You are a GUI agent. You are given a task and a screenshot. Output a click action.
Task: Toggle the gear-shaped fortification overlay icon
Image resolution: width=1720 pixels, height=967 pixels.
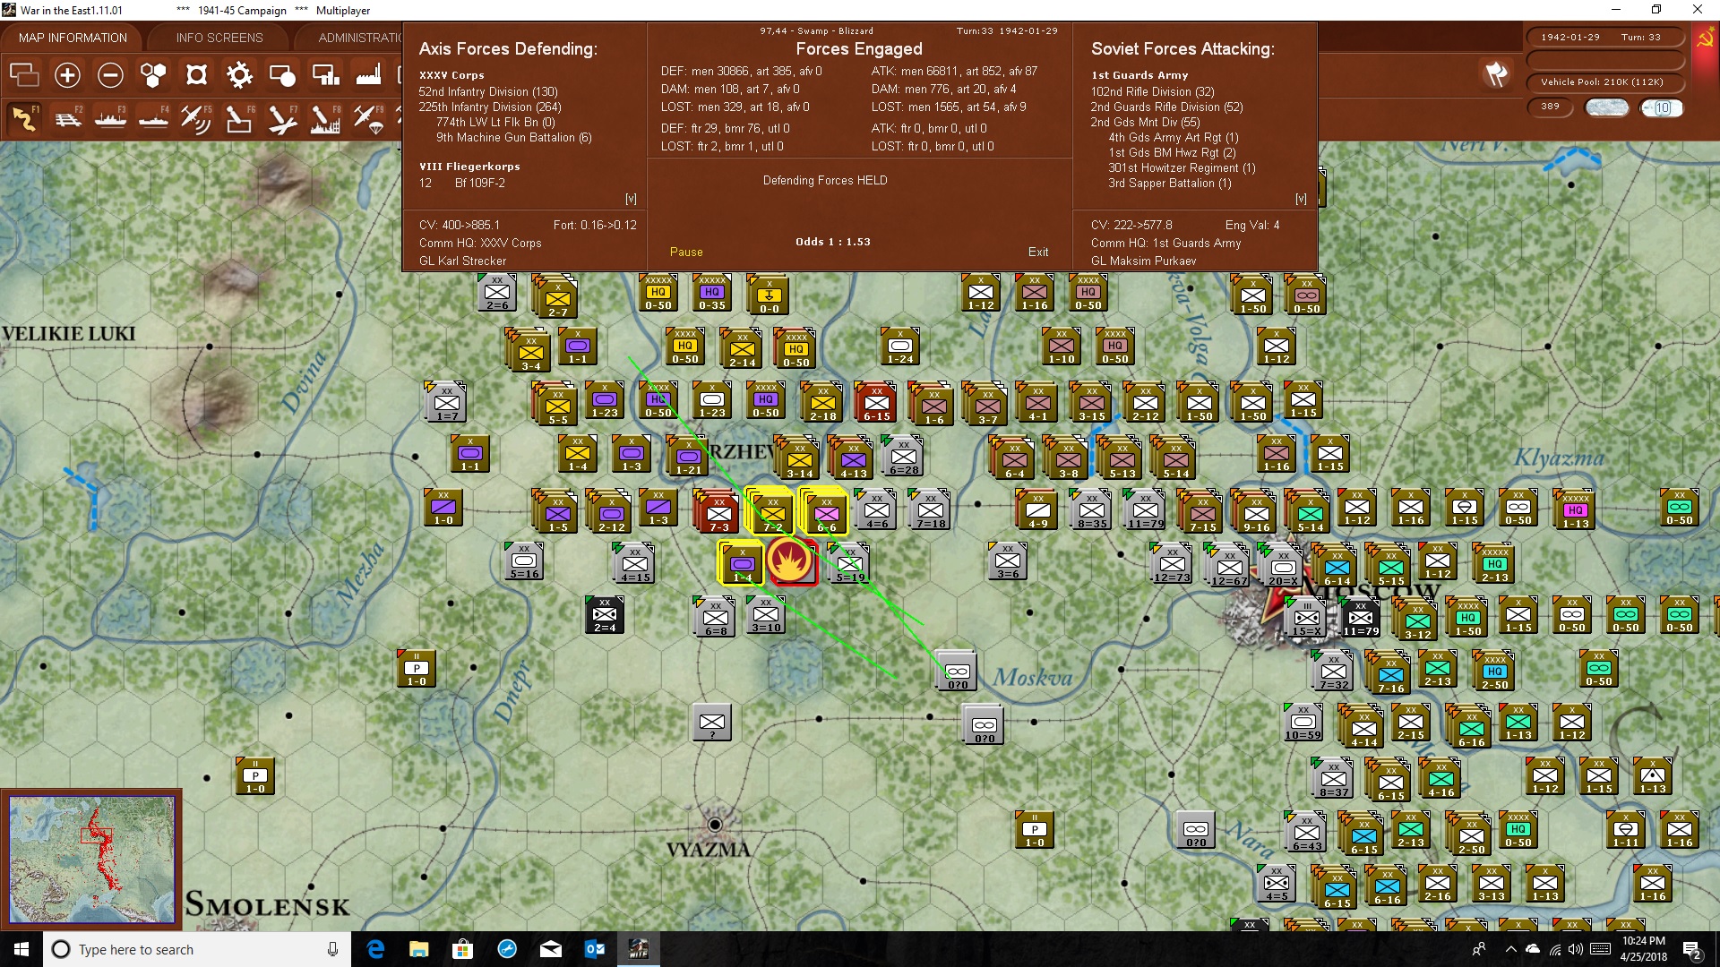[x=239, y=75]
